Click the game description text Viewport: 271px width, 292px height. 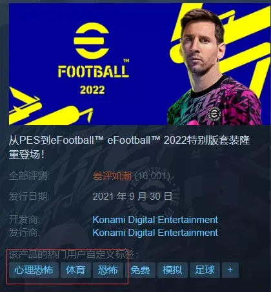click(129, 148)
